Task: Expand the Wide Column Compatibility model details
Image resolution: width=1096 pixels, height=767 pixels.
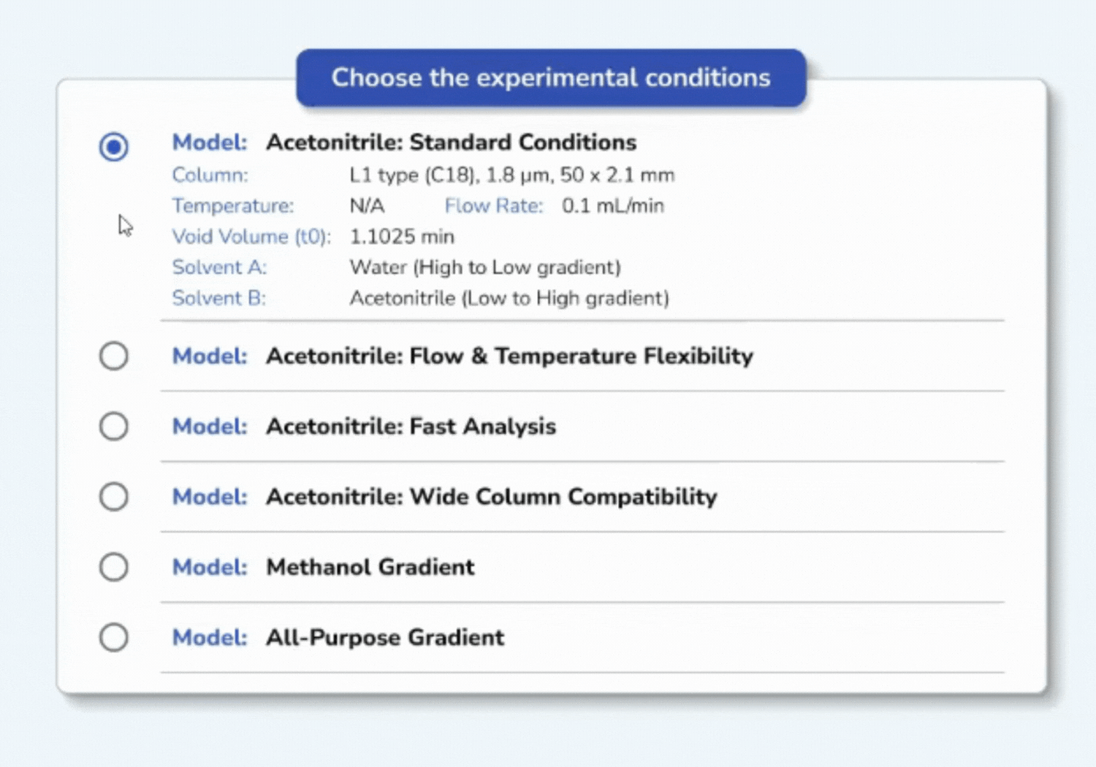Action: [491, 496]
